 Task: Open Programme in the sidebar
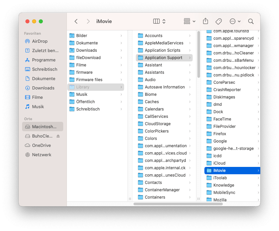click(x=42, y=60)
